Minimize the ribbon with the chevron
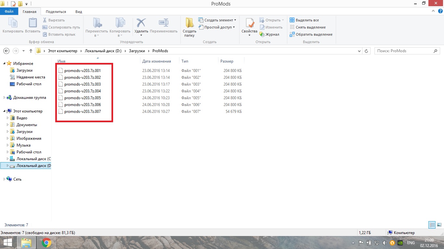 pyautogui.click(x=433, y=11)
